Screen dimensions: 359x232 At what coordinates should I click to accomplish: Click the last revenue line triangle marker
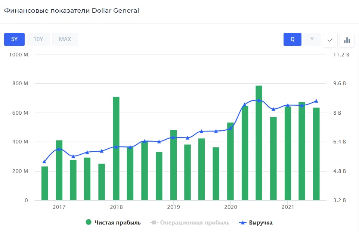(316, 101)
